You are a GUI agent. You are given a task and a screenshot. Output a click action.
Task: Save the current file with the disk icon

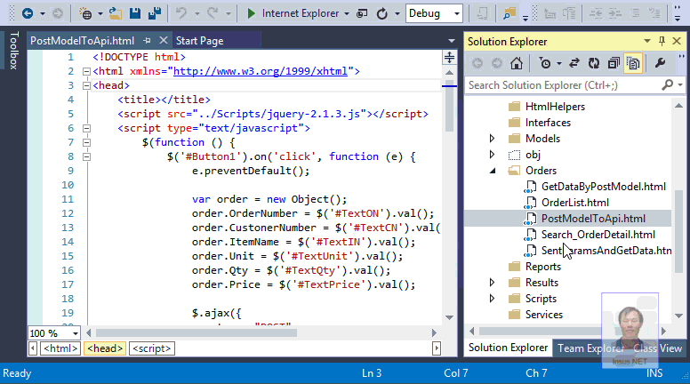coord(135,13)
